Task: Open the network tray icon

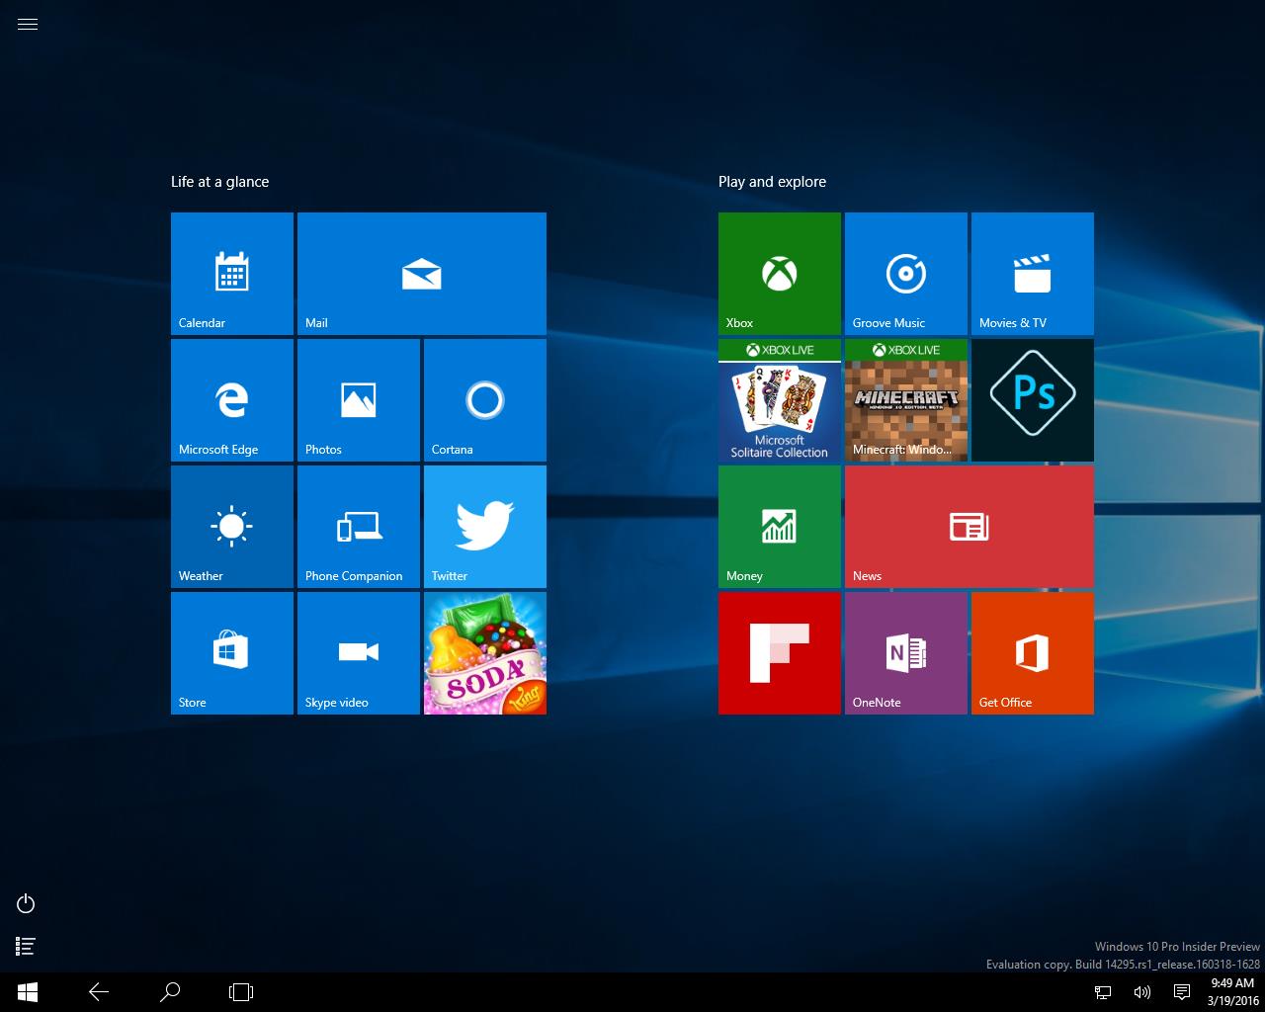Action: (x=1103, y=992)
